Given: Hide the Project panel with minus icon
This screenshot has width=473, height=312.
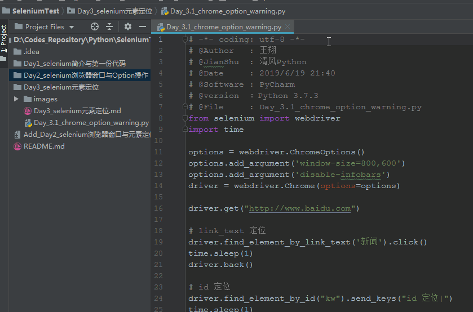Looking at the screenshot, I should pyautogui.click(x=143, y=27).
